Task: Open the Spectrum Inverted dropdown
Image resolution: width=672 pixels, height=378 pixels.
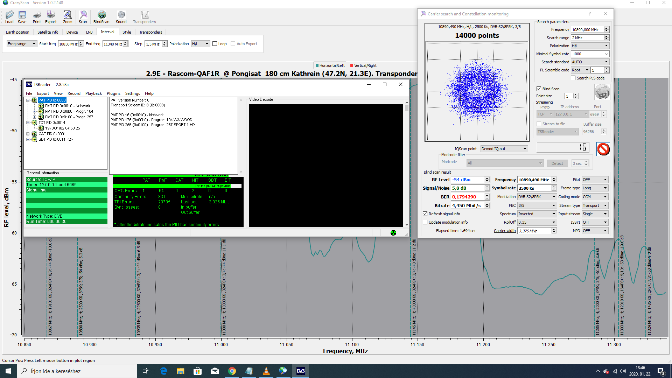Action: 537,214
